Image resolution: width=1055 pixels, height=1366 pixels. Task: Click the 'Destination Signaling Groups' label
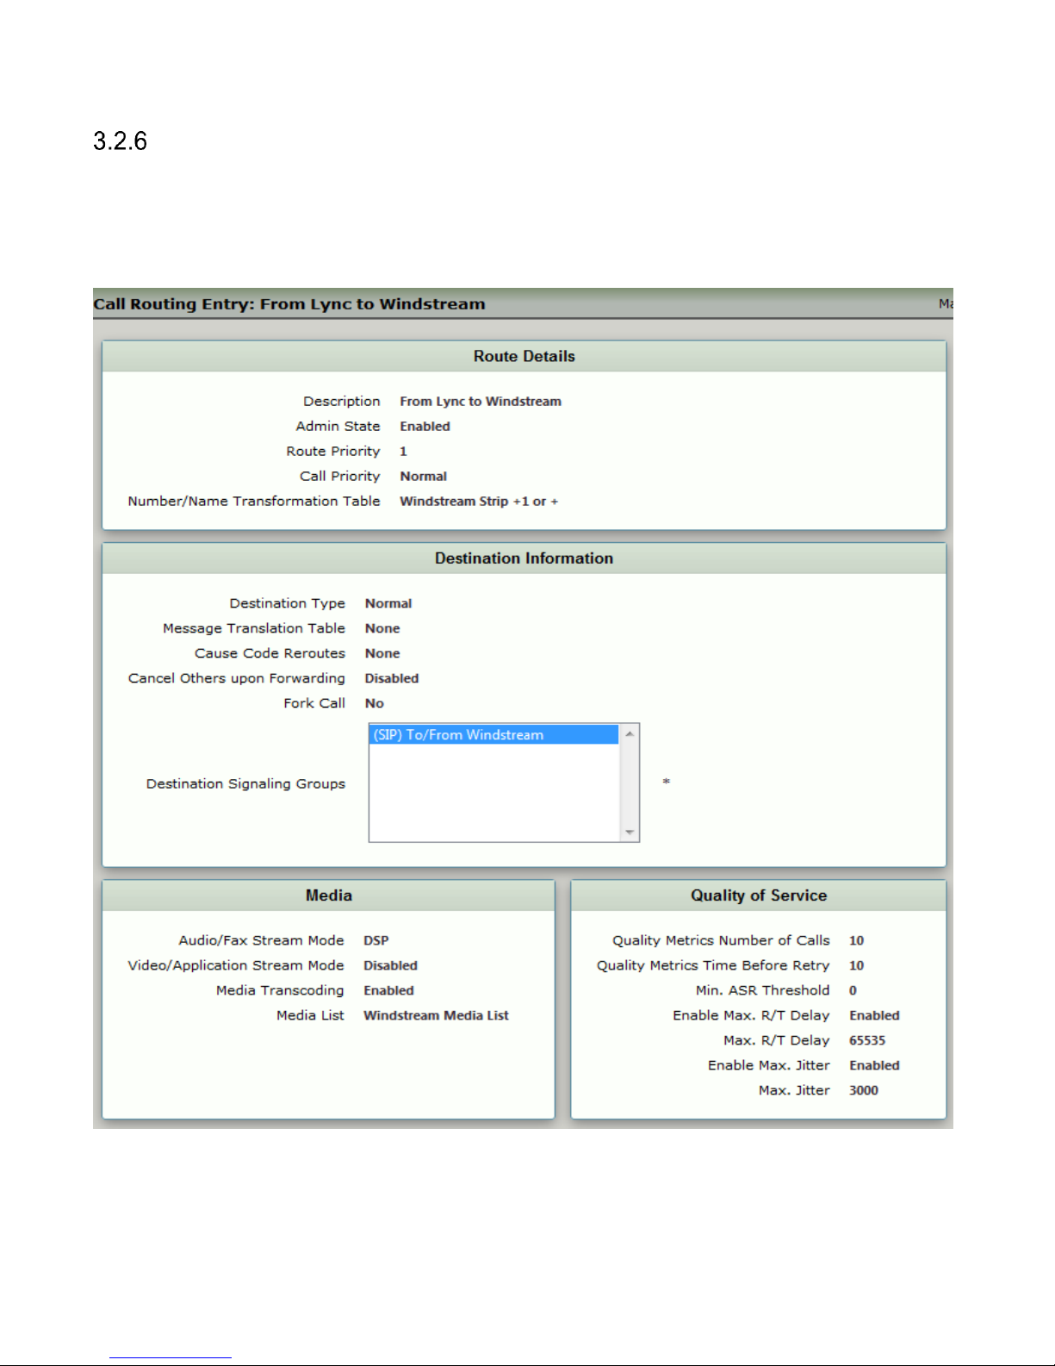coord(245,784)
